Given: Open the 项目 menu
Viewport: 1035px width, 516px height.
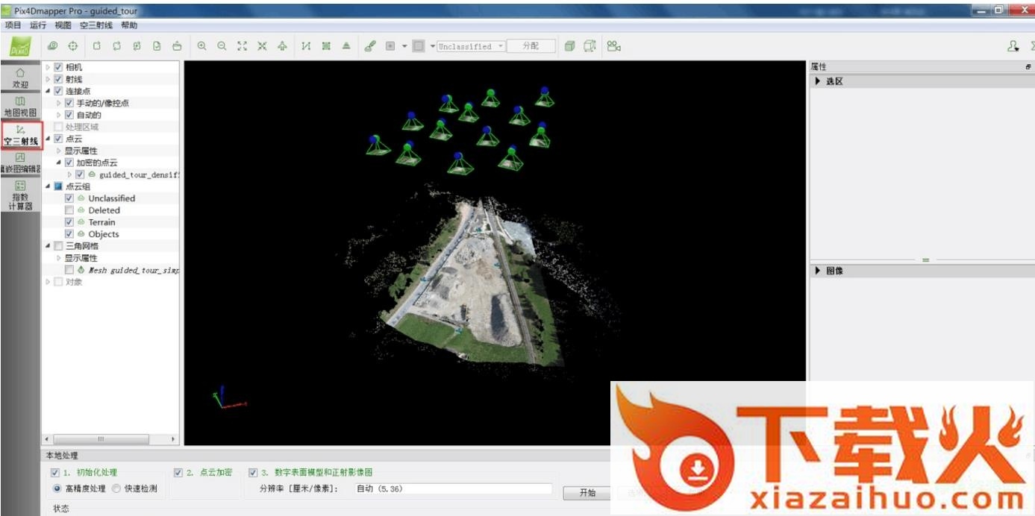Looking at the screenshot, I should pyautogui.click(x=13, y=25).
